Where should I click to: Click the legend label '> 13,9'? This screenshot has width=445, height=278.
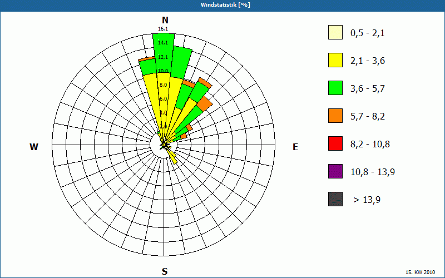pyautogui.click(x=367, y=200)
